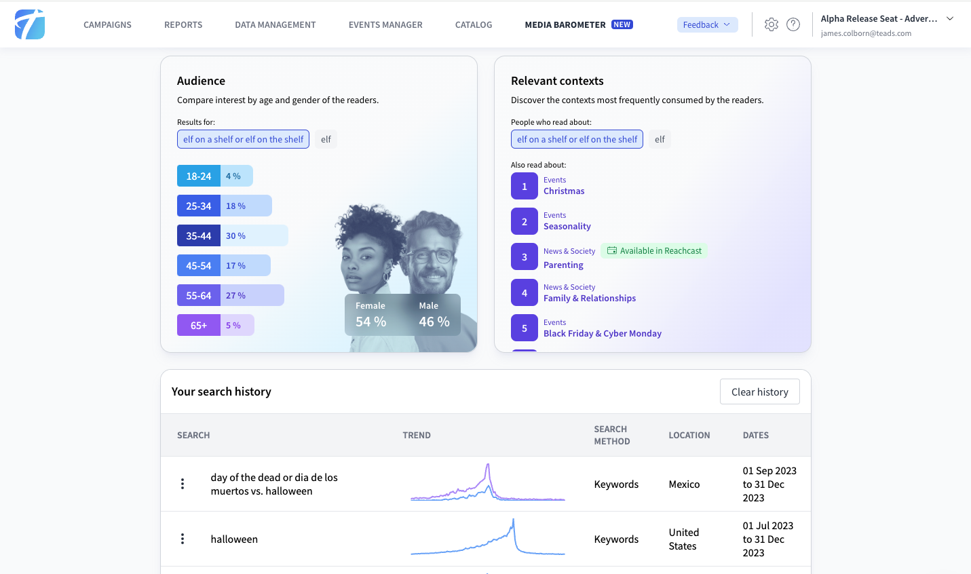Image resolution: width=971 pixels, height=574 pixels.
Task: Go to the Events Manager tab
Action: tap(385, 24)
